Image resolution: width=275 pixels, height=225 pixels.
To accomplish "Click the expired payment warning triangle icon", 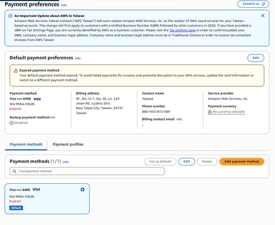I will [x=16, y=70].
